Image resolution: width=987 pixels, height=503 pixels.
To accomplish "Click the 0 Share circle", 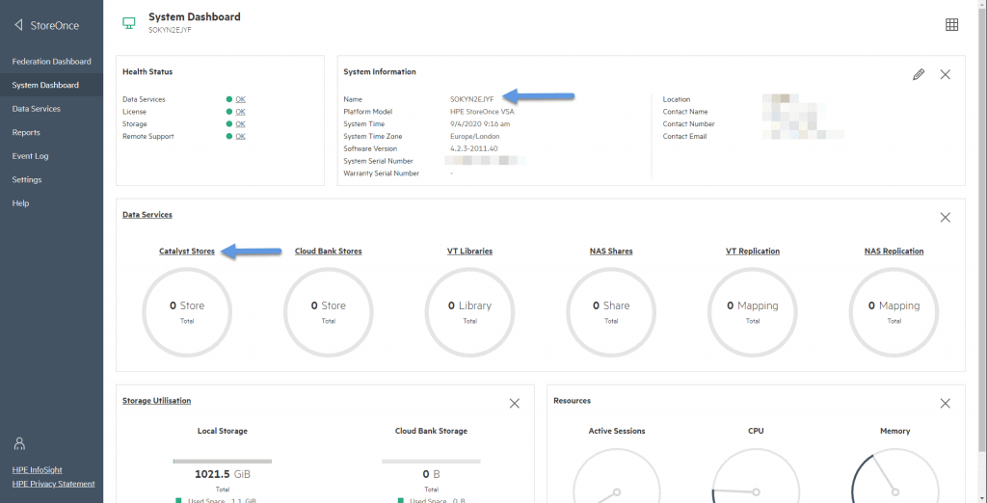I will click(611, 311).
